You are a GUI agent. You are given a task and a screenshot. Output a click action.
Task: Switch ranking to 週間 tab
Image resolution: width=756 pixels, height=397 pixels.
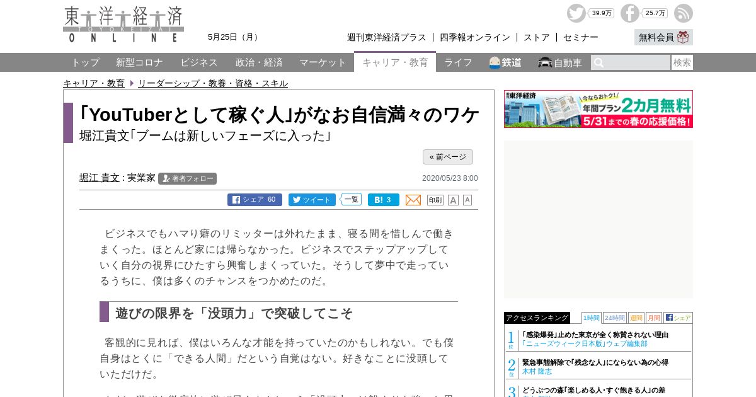click(x=636, y=318)
